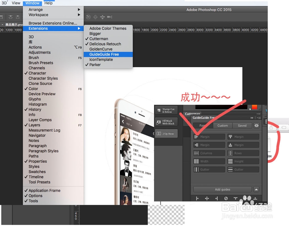Image resolution: width=289 pixels, height=226 pixels.
Task: Click share icon in Finder window
Action: 271,127
